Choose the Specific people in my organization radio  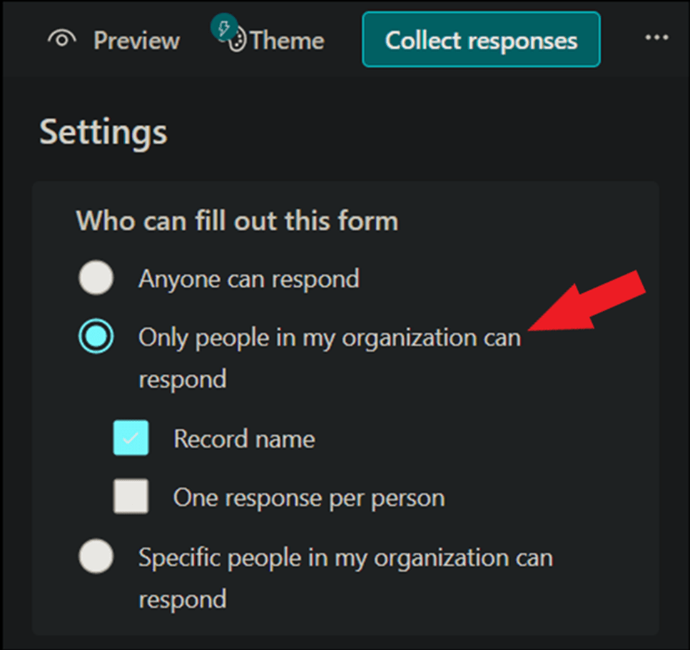tap(96, 557)
